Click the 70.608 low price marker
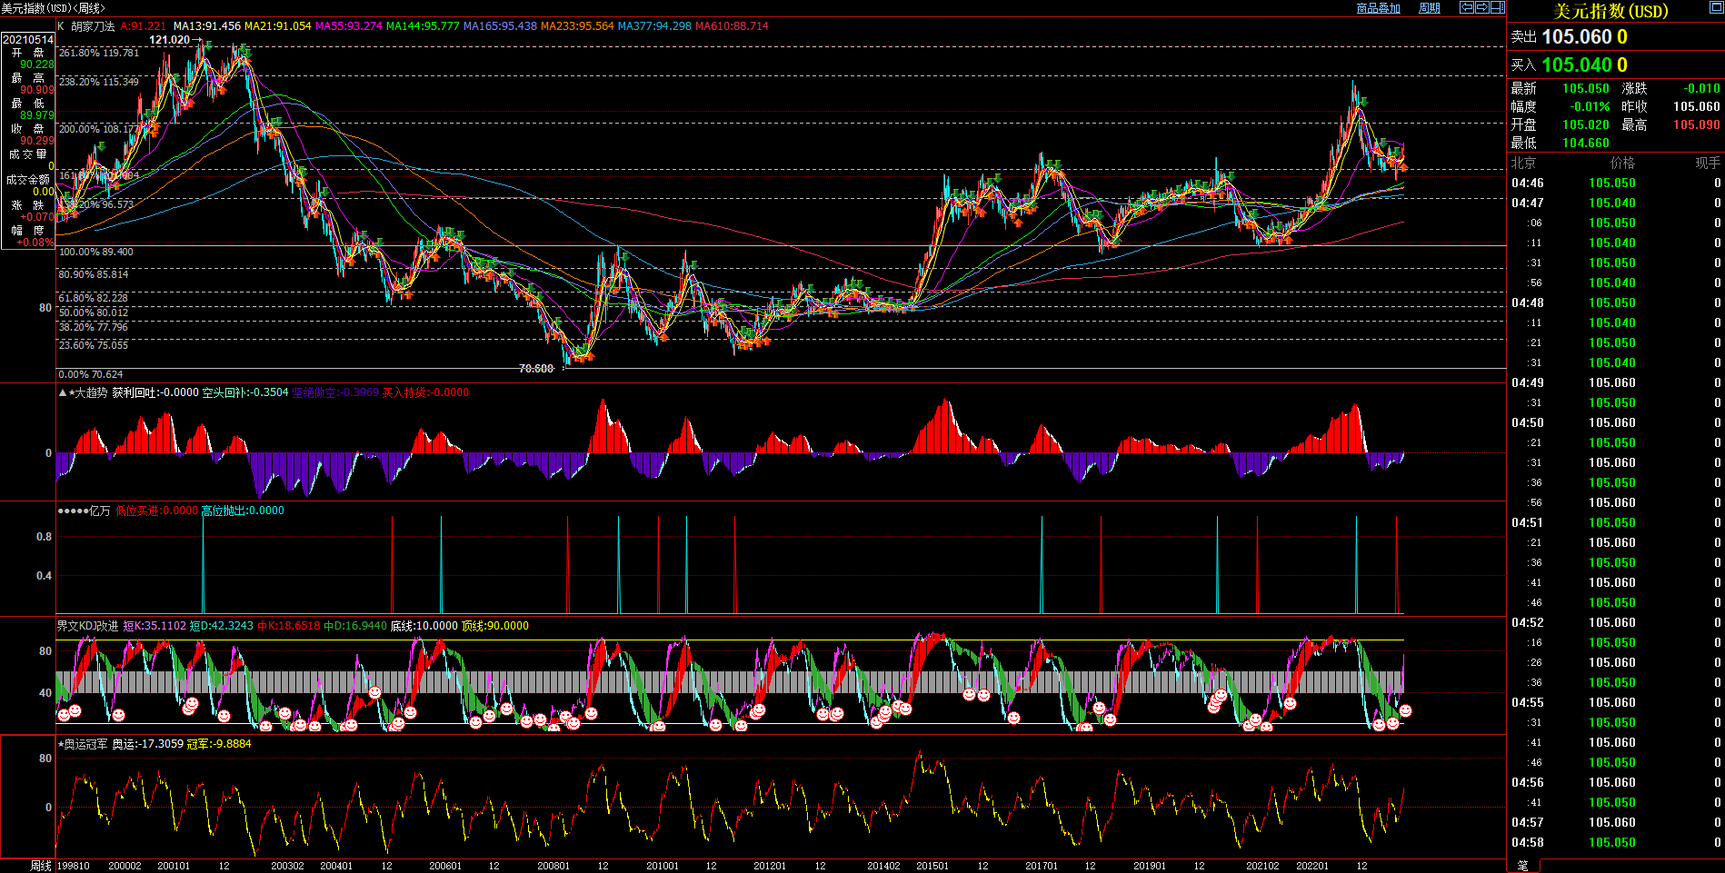The width and height of the screenshot is (1725, 873). coord(535,369)
